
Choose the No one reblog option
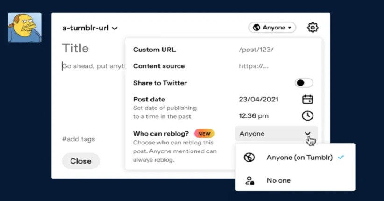(278, 180)
